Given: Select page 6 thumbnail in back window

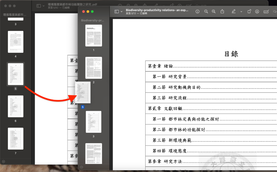Looking at the screenshot, I should point(16,106).
